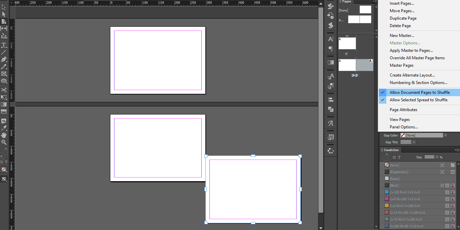Open the Paragraph panel icon in dock
The height and width of the screenshot is (230, 460).
(x=331, y=49)
